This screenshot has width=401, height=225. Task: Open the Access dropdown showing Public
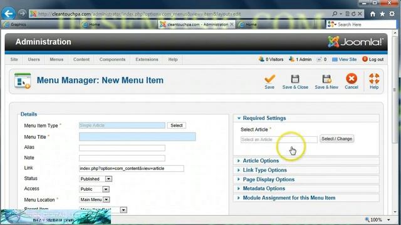coord(94,189)
